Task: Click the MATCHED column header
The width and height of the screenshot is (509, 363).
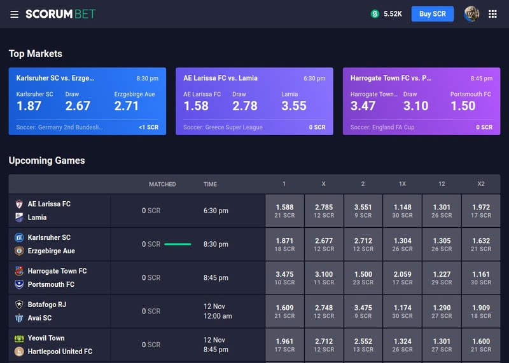Action: tap(162, 184)
